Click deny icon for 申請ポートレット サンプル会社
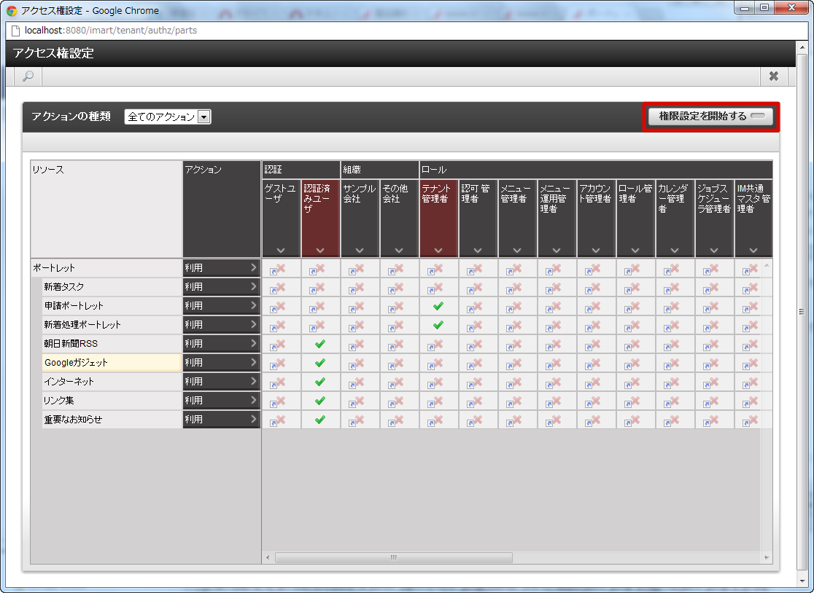This screenshot has width=814, height=593. [x=357, y=307]
